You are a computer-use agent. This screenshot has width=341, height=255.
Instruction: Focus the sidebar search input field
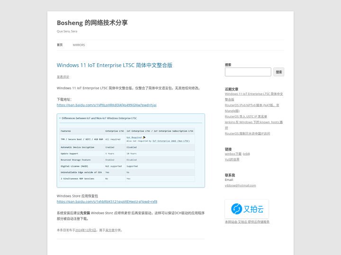point(248,72)
